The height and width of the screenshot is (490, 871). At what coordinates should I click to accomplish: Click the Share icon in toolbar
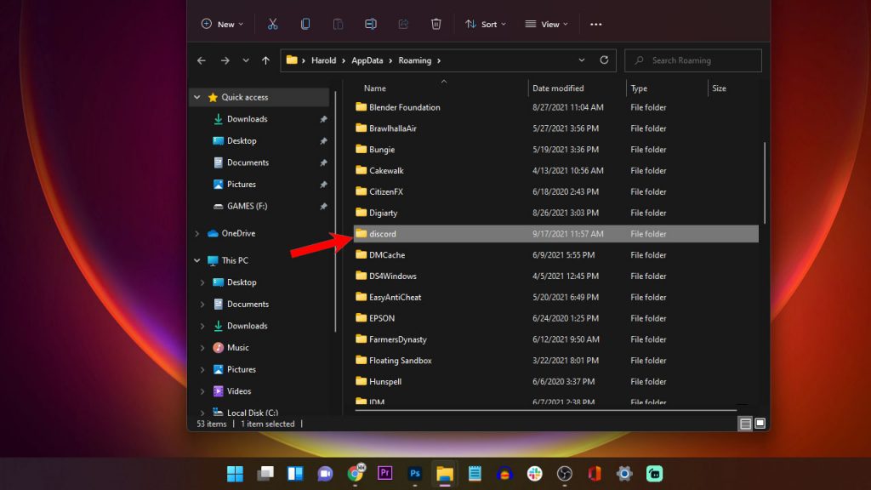tap(403, 24)
